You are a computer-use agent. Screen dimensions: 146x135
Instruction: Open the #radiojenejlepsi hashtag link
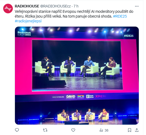tap(28, 21)
